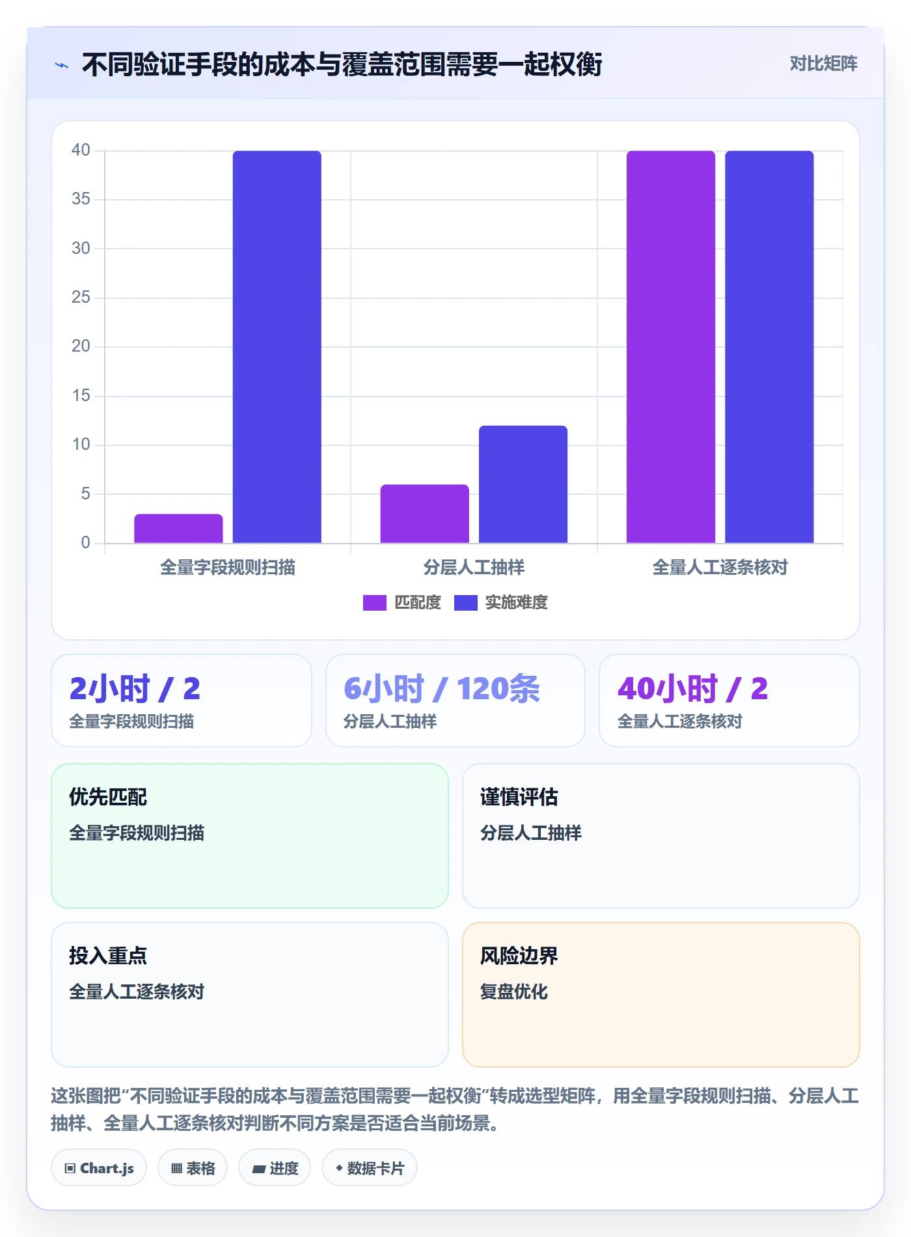Screen dimensions: 911x1237
Task: Click the Chart.js tag chip
Action: pos(99,1168)
